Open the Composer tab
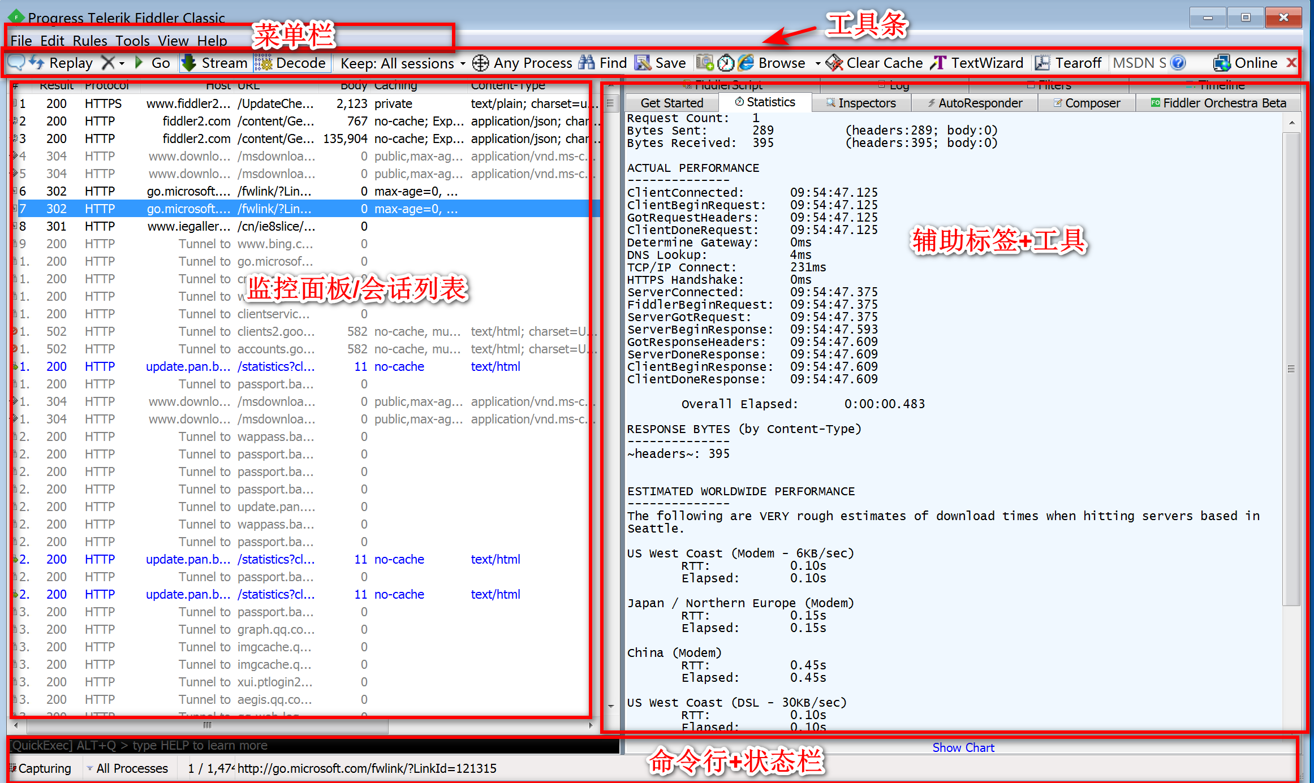 click(1087, 103)
